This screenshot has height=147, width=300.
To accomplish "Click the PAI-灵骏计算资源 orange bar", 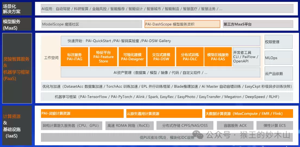I will pyautogui.click(x=82, y=113).
